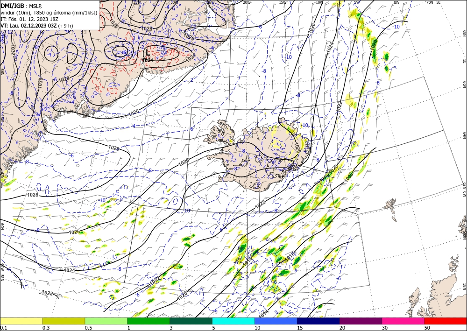Click the purple 20–30 mm legend swatch
The width and height of the screenshot is (467, 331).
(x=361, y=321)
